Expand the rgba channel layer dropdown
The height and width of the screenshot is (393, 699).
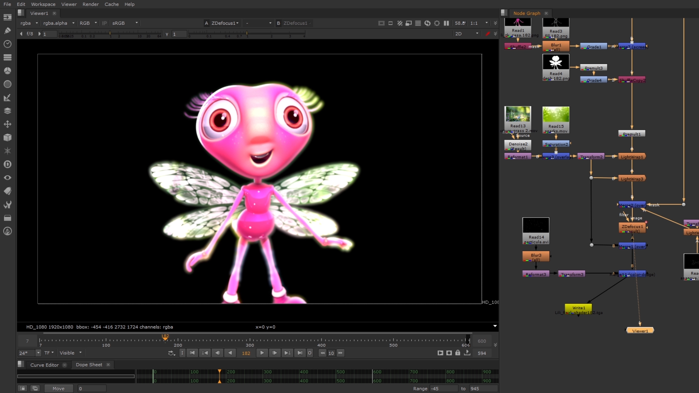29,23
